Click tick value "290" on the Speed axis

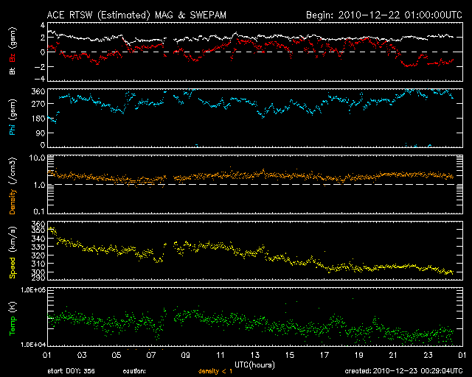tap(38, 278)
